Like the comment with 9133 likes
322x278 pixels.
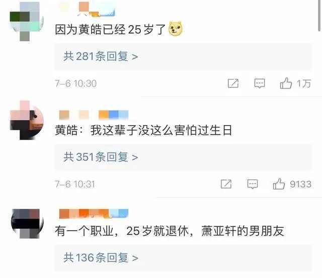(279, 184)
